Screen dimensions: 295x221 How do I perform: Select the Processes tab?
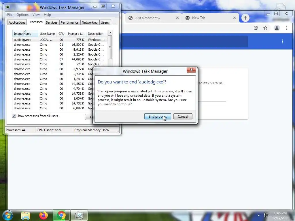35,22
